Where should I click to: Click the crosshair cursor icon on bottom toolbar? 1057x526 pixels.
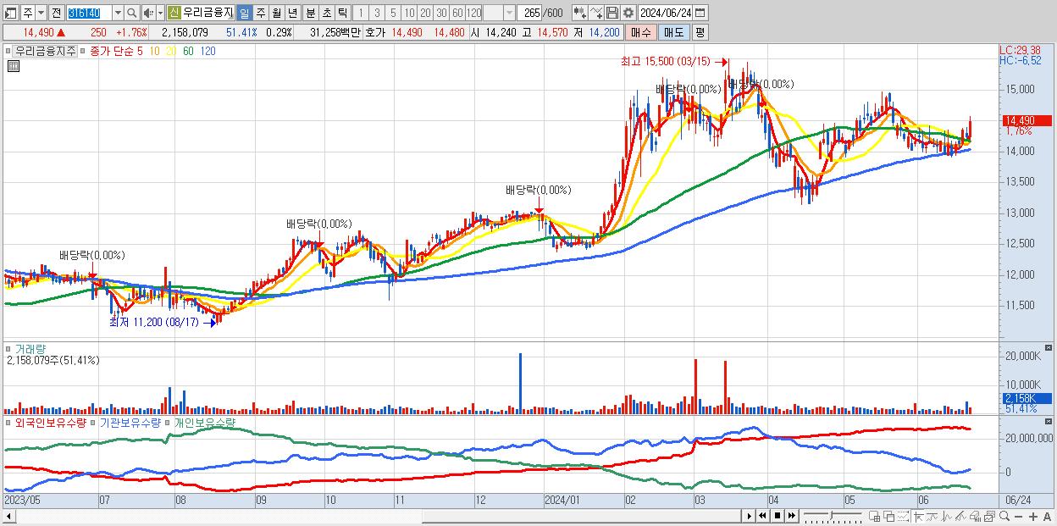[x=918, y=516]
